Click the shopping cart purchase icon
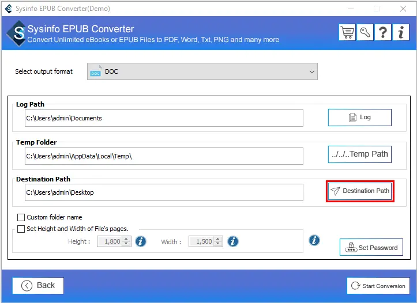This screenshot has height=303, width=417. (x=348, y=33)
